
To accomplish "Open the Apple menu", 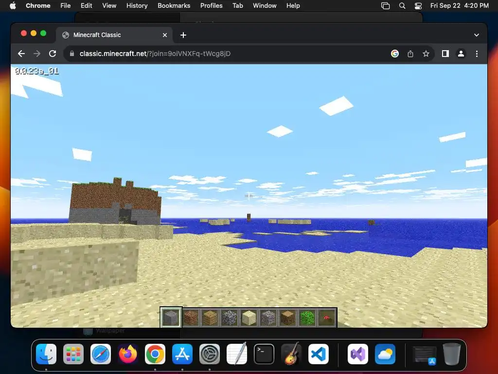I will pos(13,6).
